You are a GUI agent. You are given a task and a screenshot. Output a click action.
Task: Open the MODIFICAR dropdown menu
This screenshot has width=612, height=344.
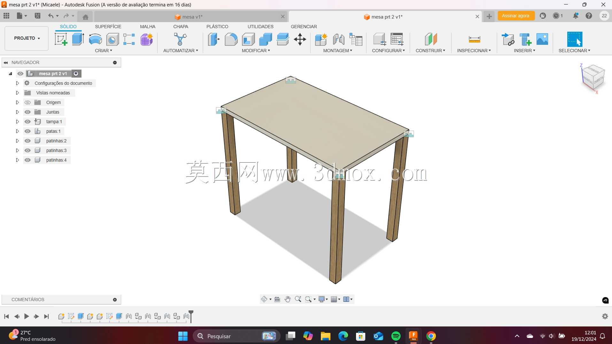256,51
